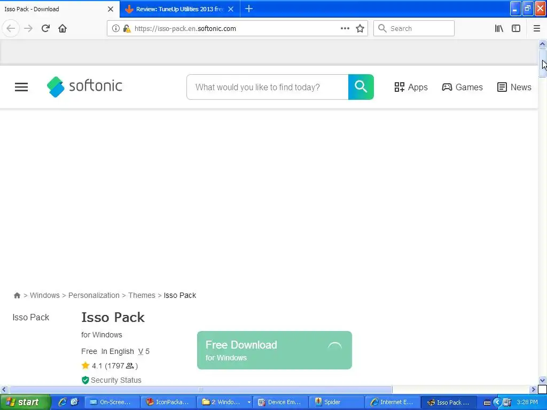Go back with the browser back arrow
The height and width of the screenshot is (410, 547).
click(x=11, y=28)
